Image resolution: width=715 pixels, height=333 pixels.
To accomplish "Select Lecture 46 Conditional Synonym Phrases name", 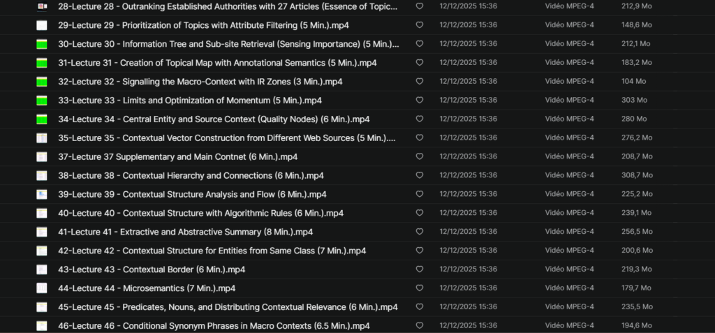I will pos(214,326).
